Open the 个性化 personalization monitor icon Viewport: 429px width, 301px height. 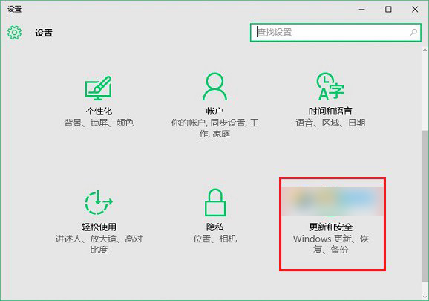(x=99, y=88)
